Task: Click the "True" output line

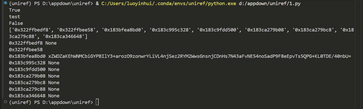Action: coord(15,10)
